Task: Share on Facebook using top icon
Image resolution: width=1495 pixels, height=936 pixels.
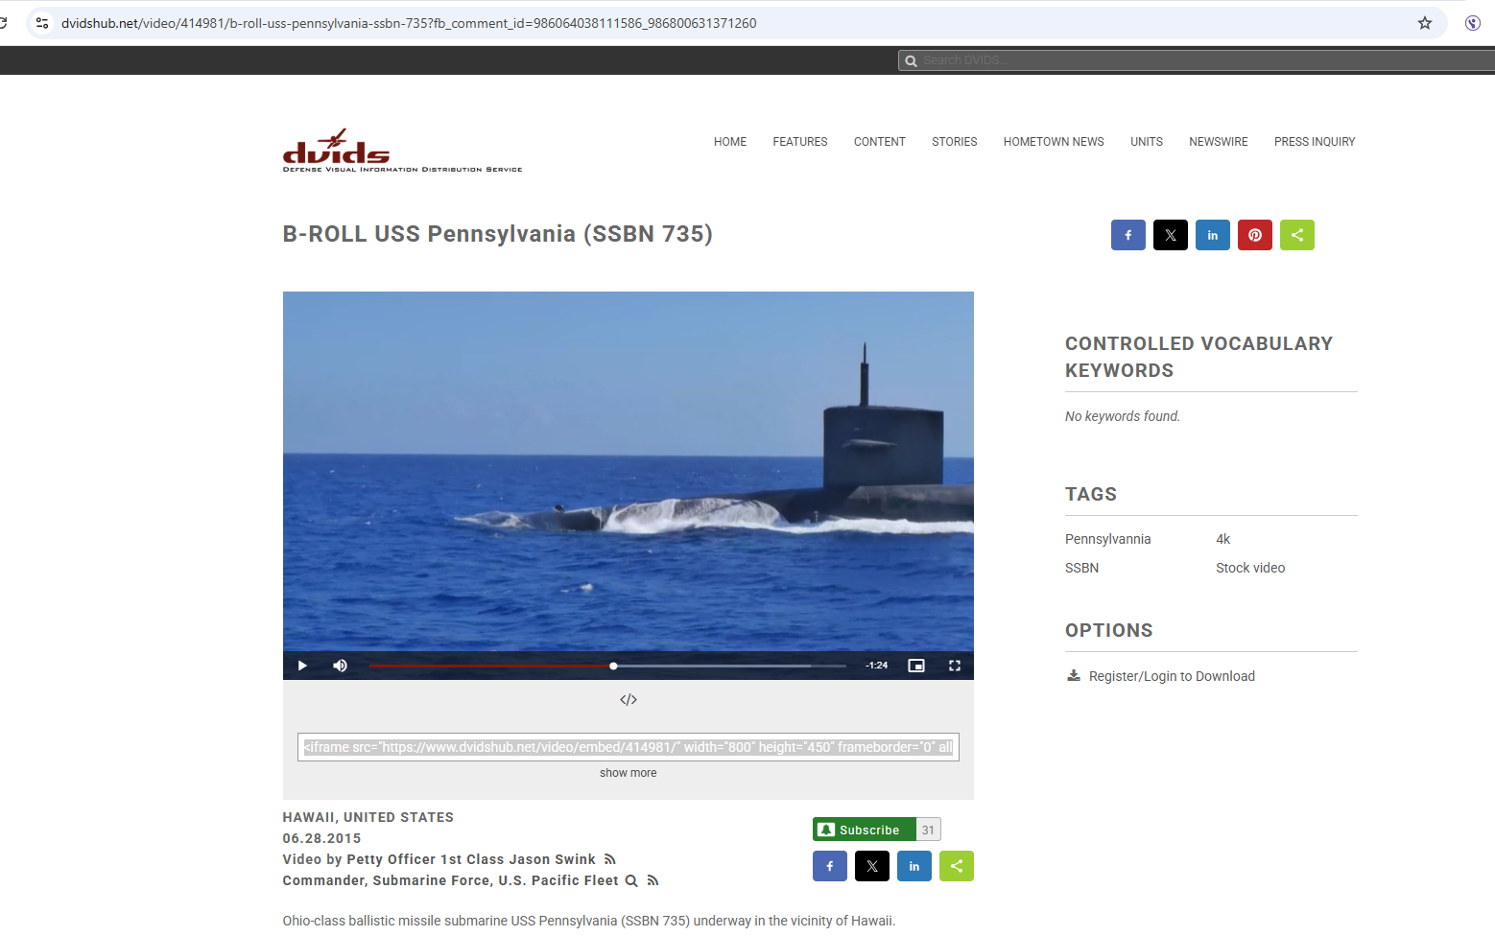Action: (x=1128, y=235)
